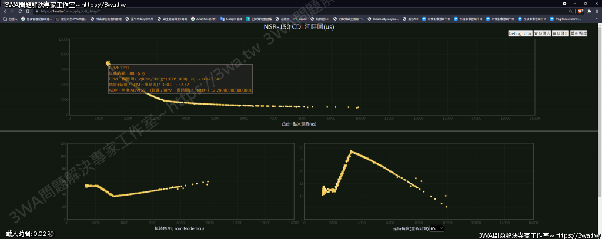Open the browser hamburger menu
Viewport: 602px width, 239px height.
pos(597,11)
